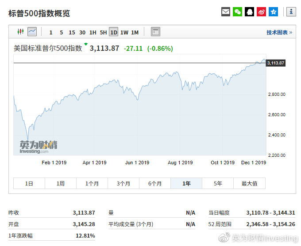The width and height of the screenshot is (301, 246).
Task: Share to Weibo using red icon
Action: click(x=261, y=12)
